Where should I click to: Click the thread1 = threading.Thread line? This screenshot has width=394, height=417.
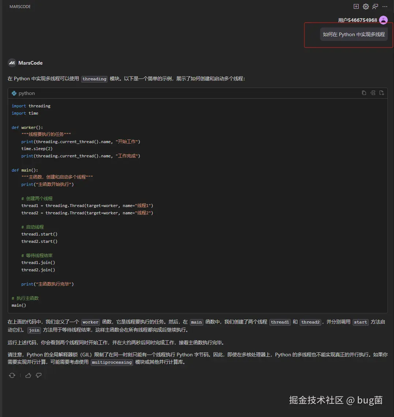[87, 206]
